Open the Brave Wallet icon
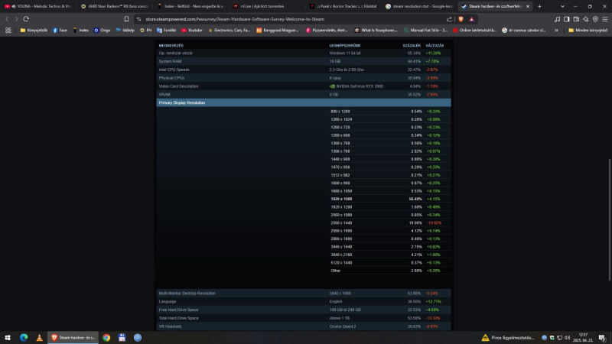Image resolution: width=612 pixels, height=344 pixels. 576,19
